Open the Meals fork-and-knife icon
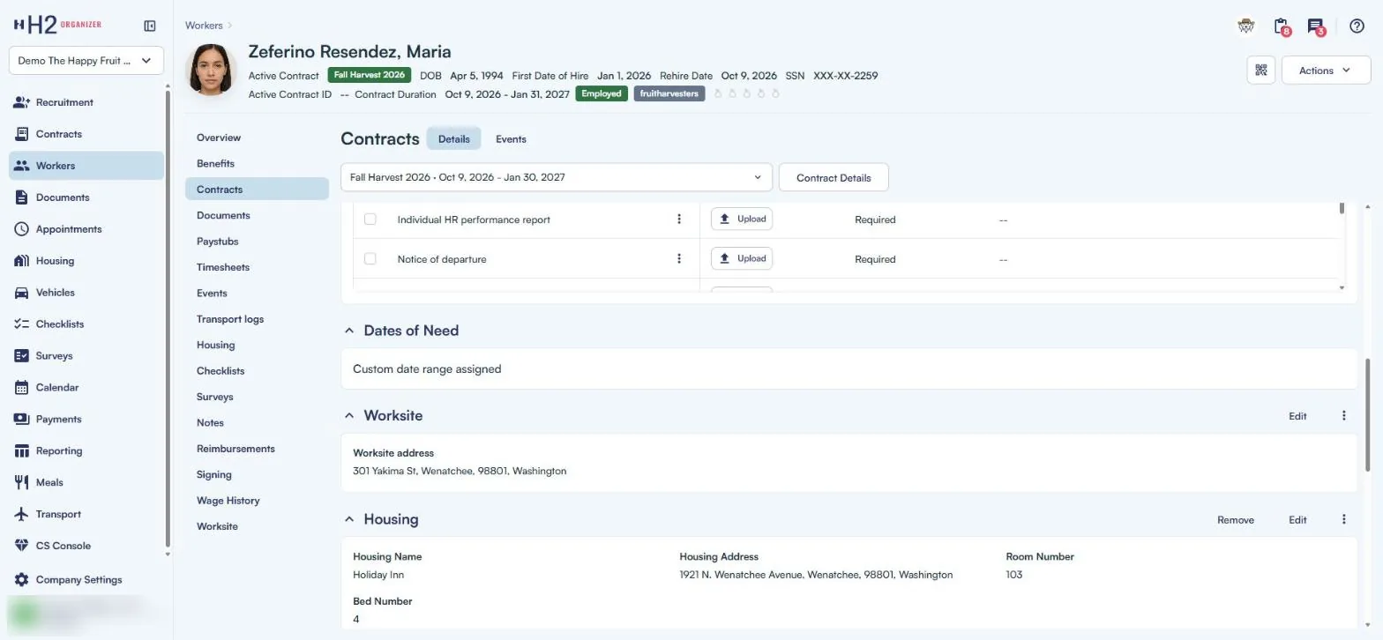1383x640 pixels. pyautogui.click(x=22, y=482)
